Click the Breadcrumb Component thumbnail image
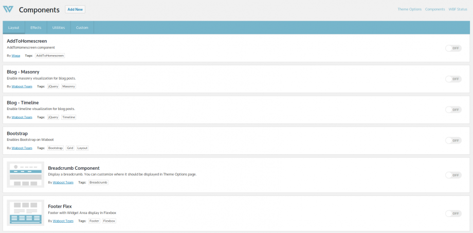473x233 pixels. [x=26, y=175]
